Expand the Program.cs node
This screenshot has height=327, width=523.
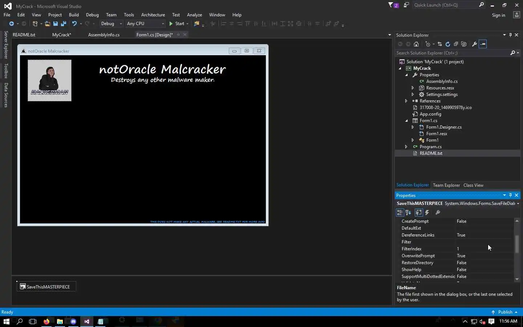[406, 147]
